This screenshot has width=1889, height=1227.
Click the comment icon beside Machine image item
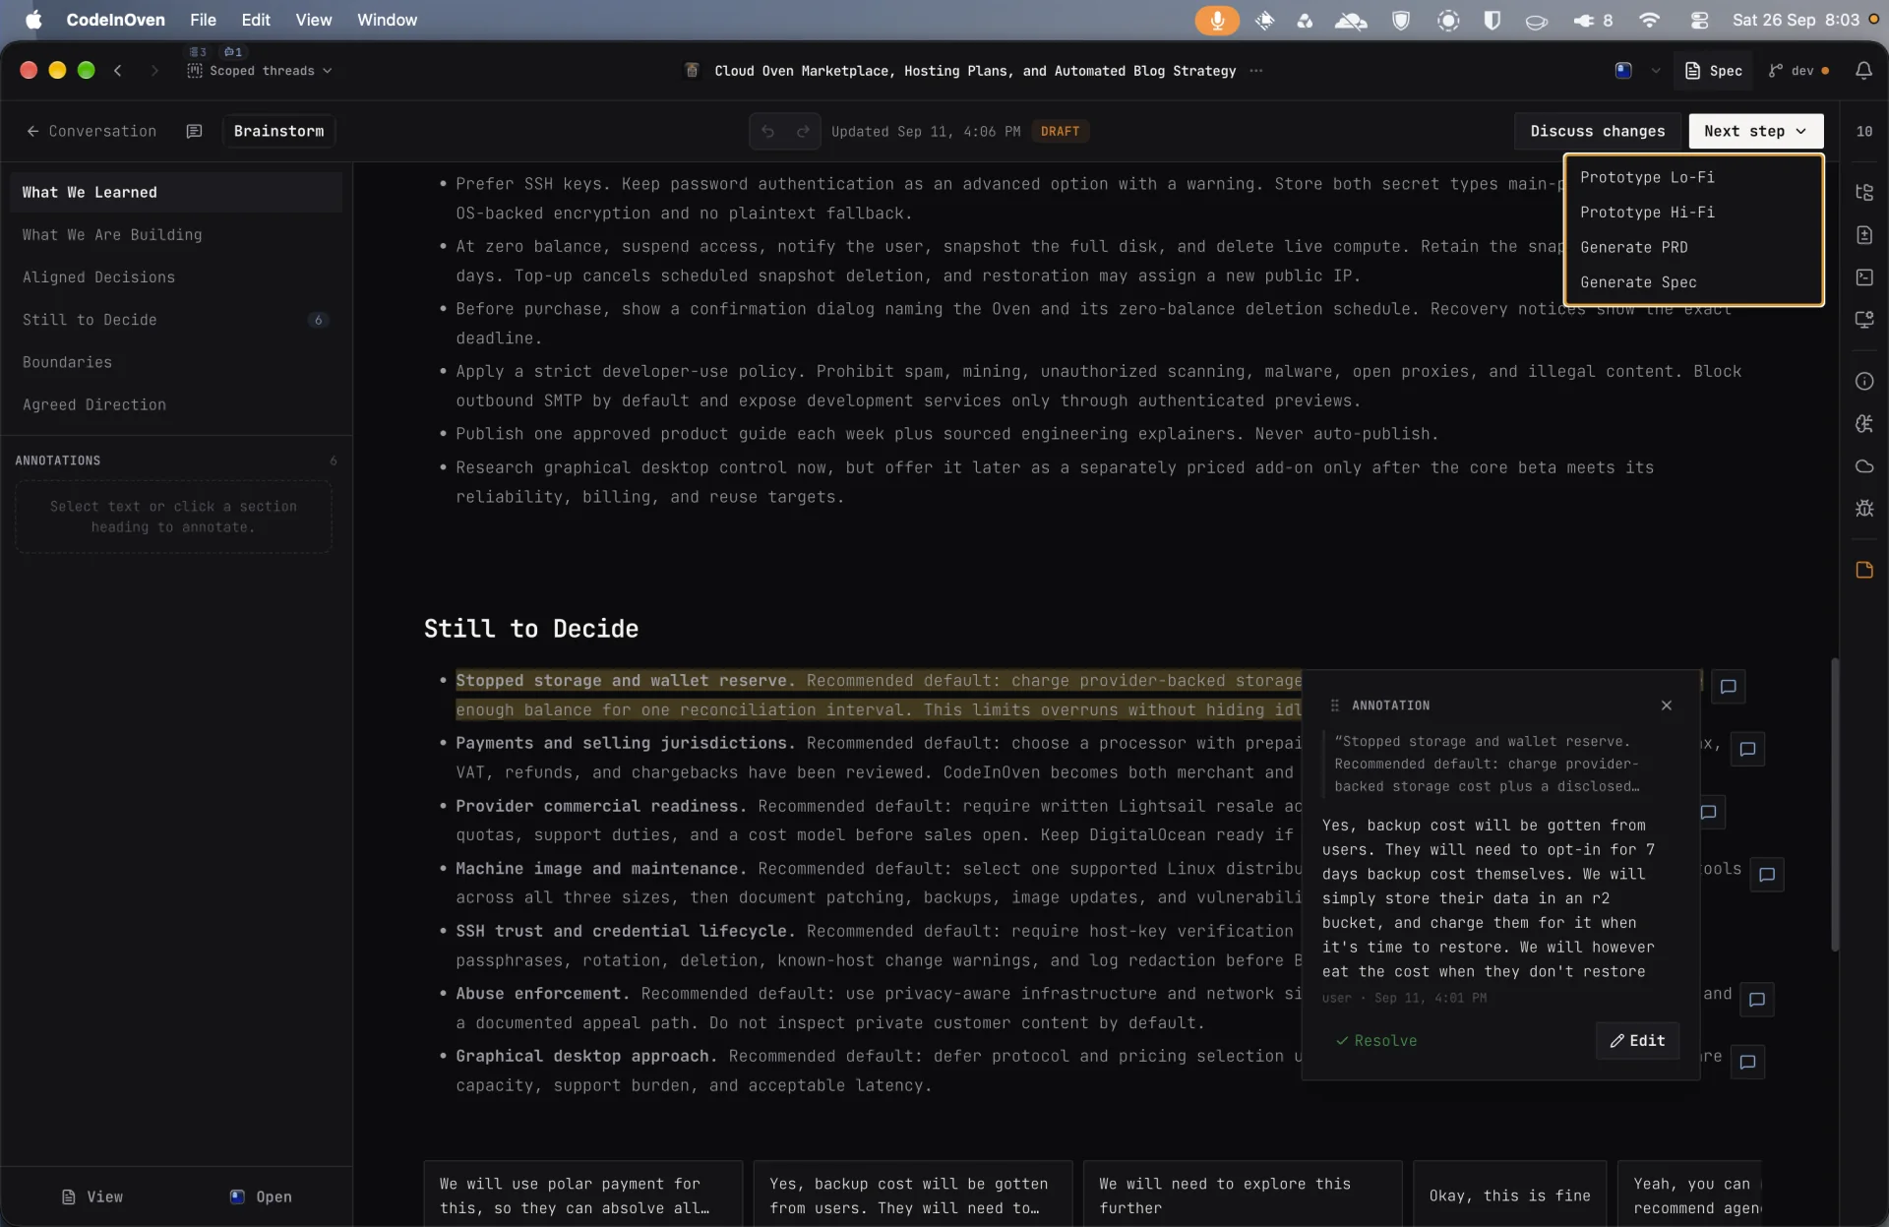[x=1767, y=875]
